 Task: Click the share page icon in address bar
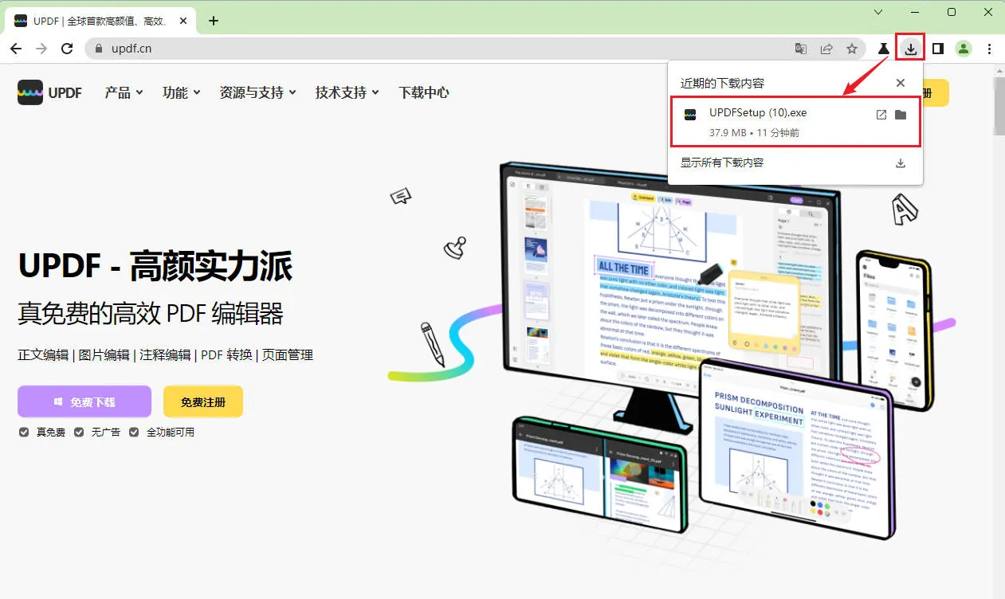click(826, 49)
